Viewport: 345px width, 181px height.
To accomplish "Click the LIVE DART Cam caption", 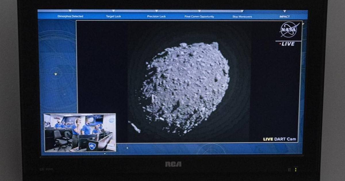I will [x=279, y=139].
